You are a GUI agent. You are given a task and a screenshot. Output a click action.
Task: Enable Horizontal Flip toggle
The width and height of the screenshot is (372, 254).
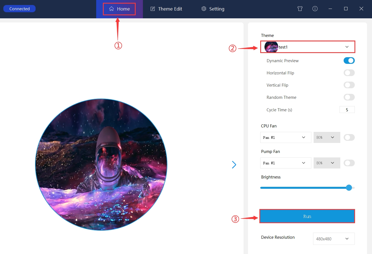tap(349, 73)
